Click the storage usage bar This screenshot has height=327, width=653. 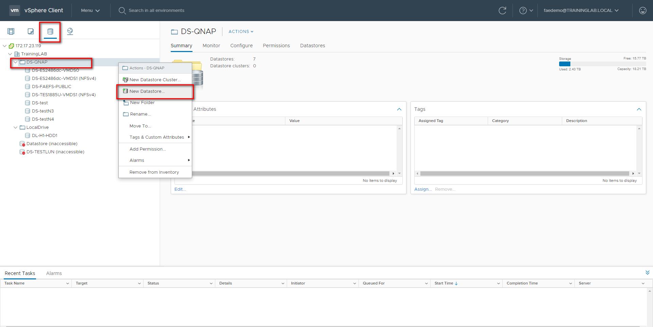[602, 64]
